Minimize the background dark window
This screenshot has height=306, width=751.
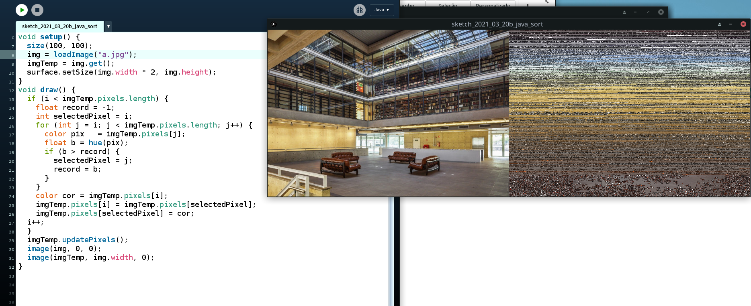635,12
